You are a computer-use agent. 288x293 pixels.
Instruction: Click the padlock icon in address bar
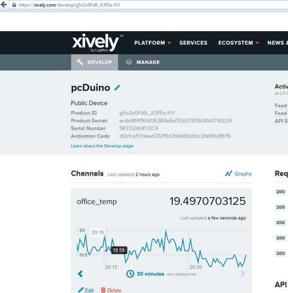[x=14, y=5]
